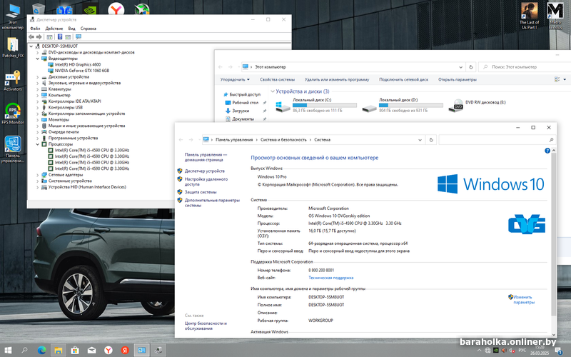Viewport: 571px width, 357px height.
Task: Select the Patches_FIX desktop folder icon
Action: pos(13,47)
